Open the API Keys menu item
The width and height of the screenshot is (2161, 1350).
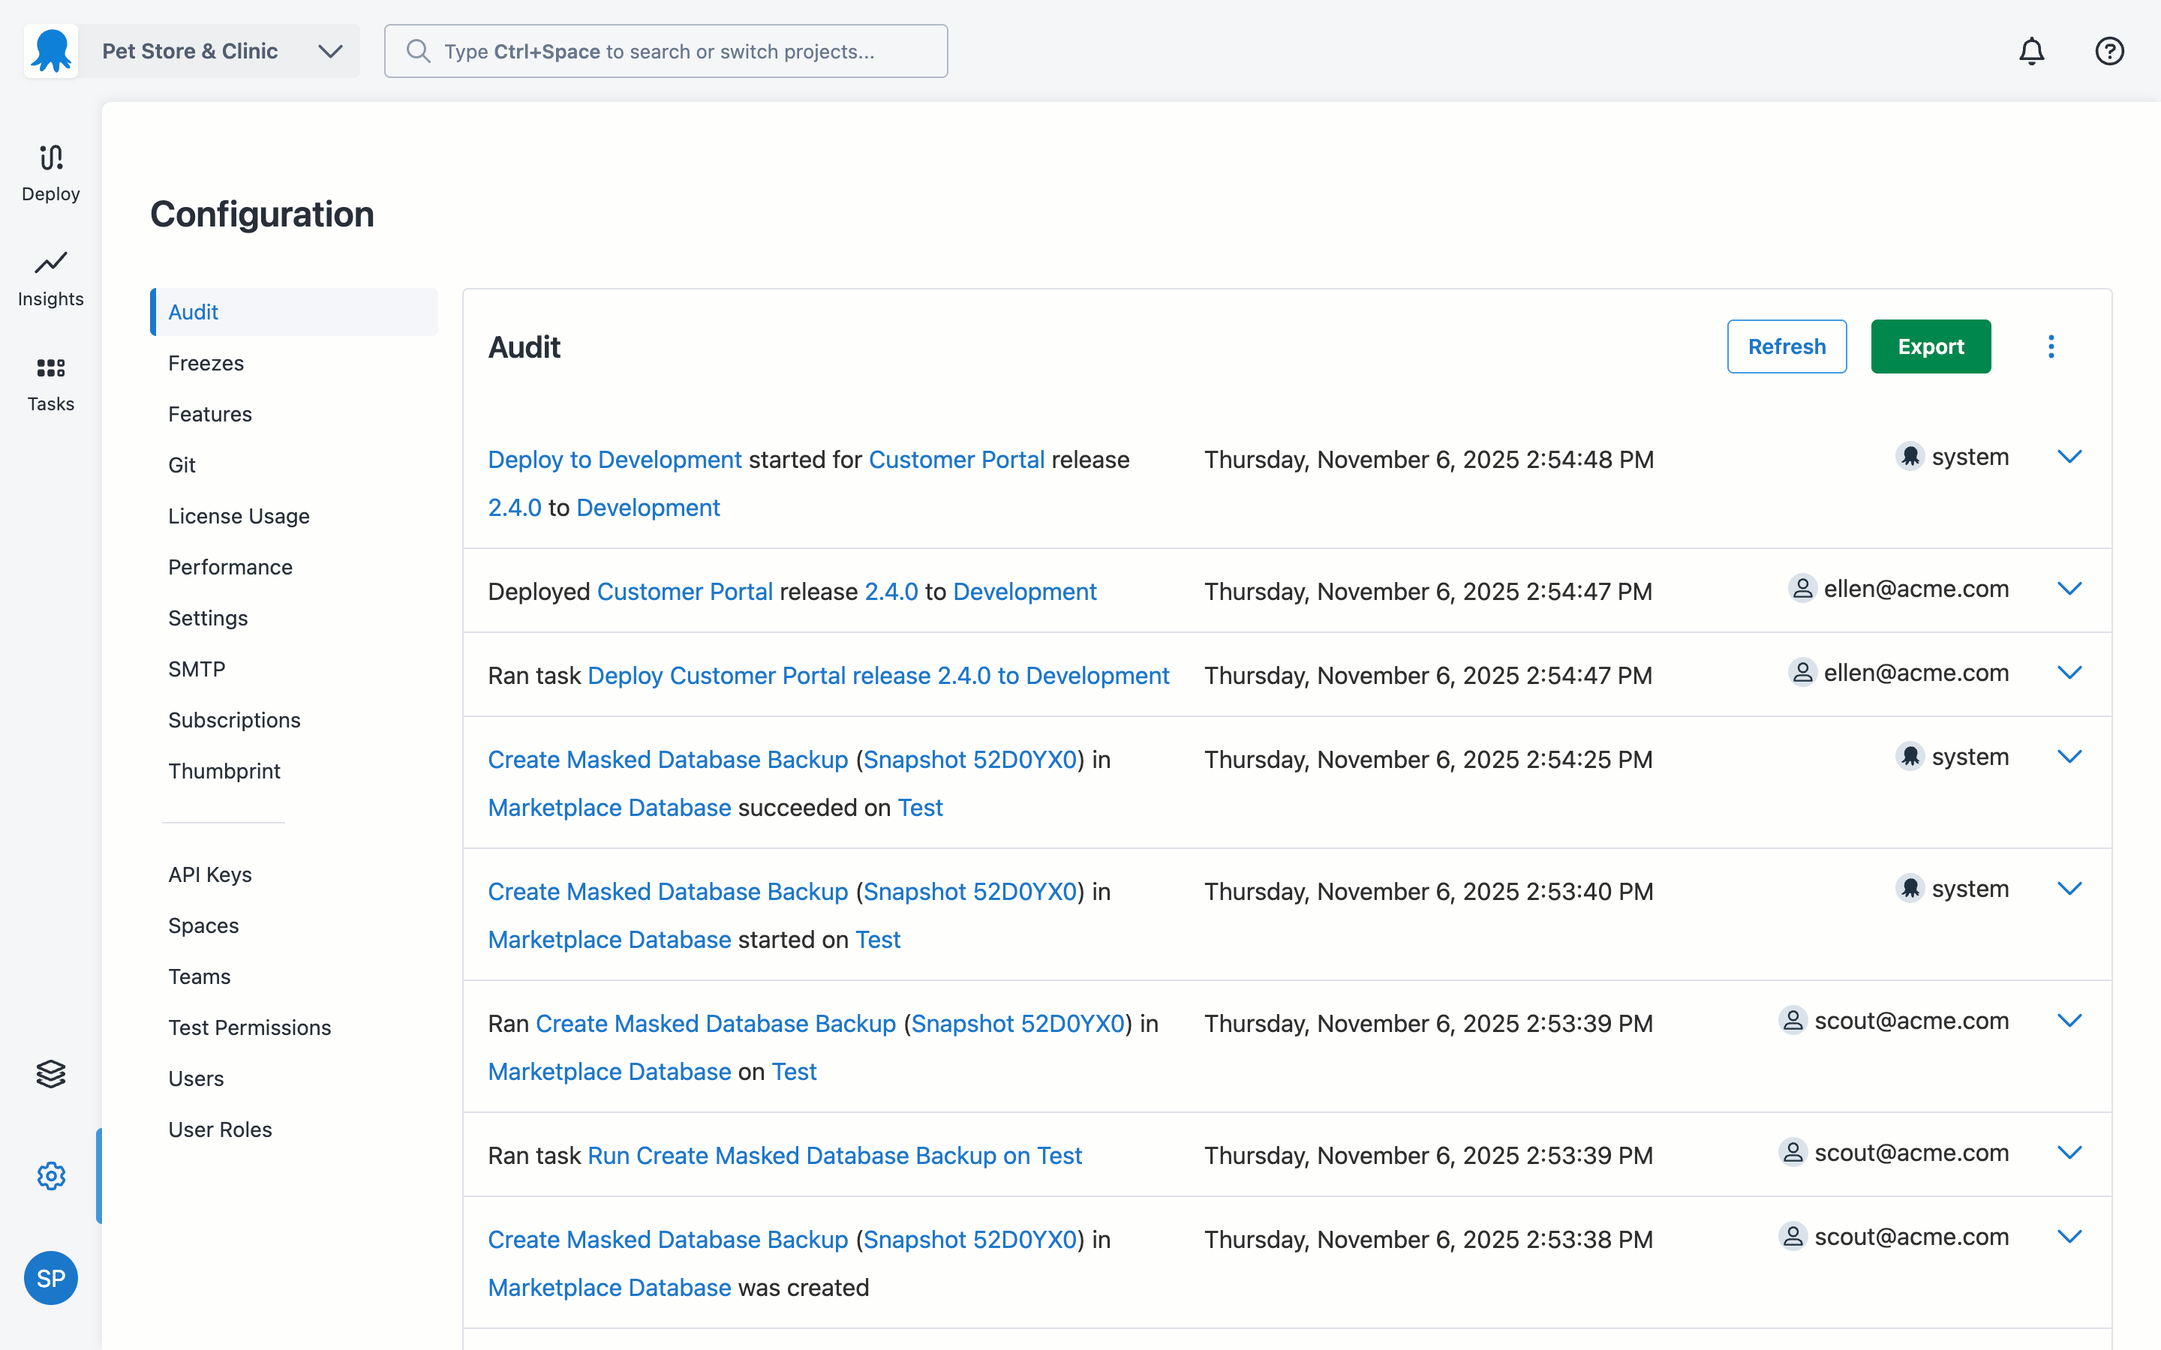pyautogui.click(x=210, y=874)
